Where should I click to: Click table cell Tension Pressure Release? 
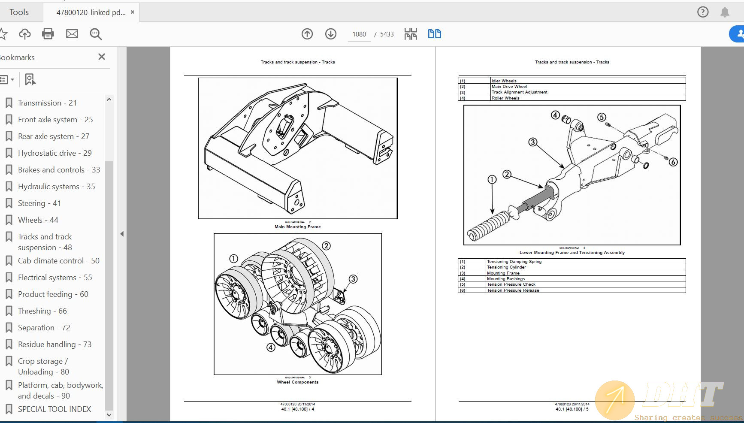click(586, 290)
